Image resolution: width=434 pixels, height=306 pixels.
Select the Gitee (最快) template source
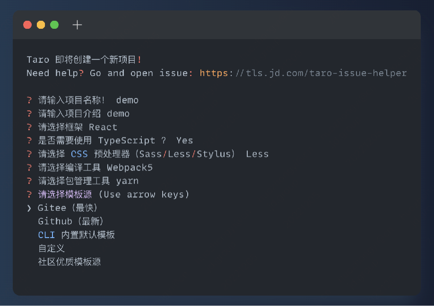tap(67, 208)
